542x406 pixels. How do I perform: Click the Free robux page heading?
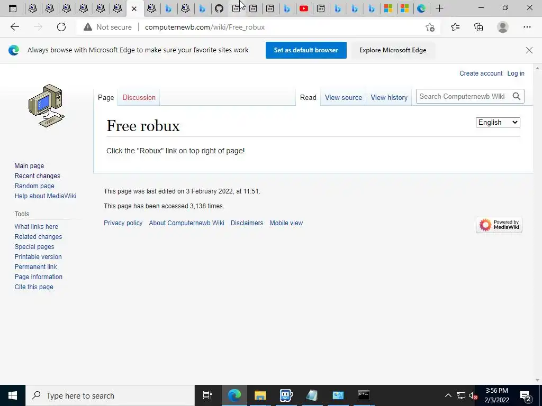tap(143, 126)
